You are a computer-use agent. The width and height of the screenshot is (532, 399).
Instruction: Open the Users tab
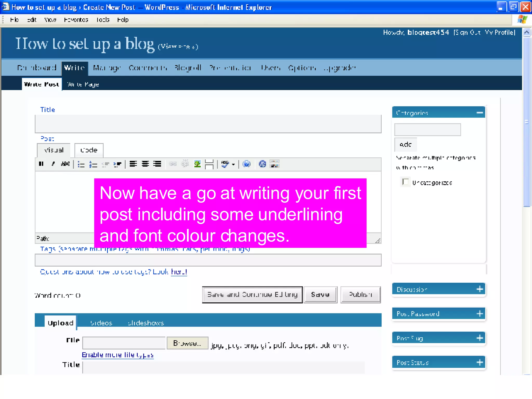click(x=270, y=68)
